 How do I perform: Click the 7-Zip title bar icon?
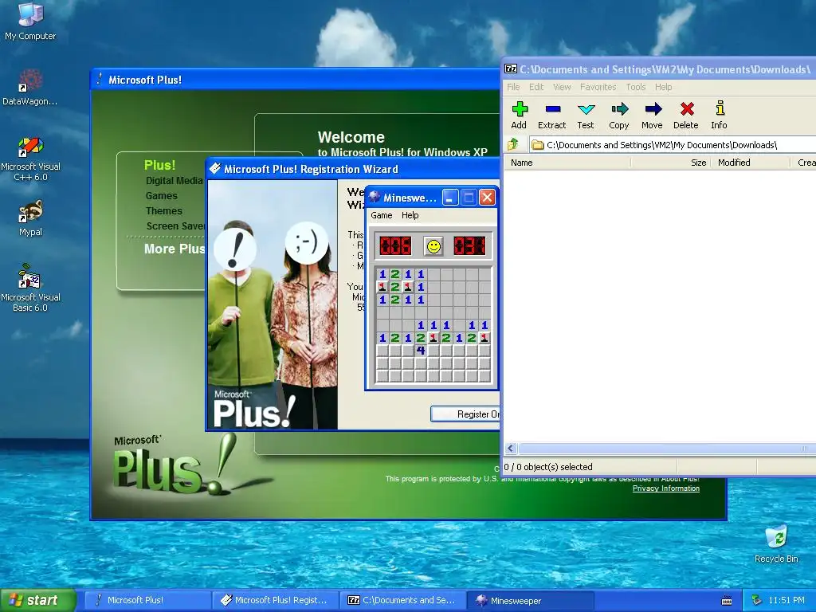[511, 69]
